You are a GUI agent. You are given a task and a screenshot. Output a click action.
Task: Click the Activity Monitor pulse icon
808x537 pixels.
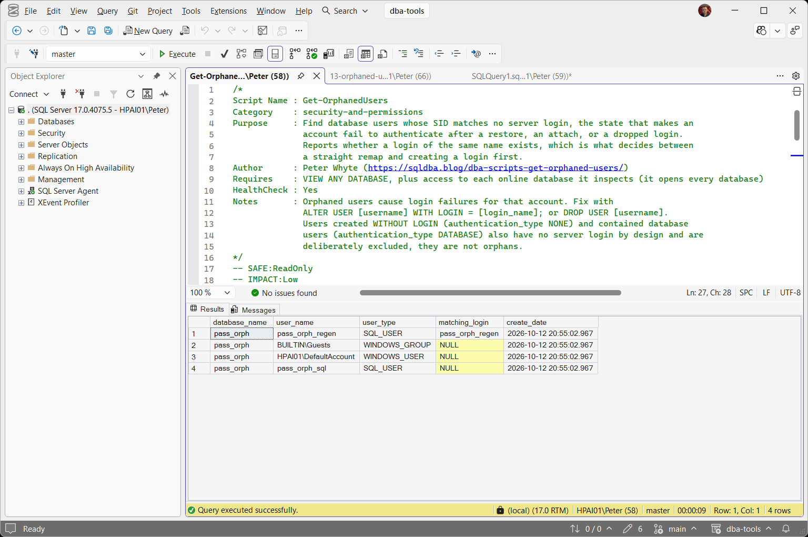tap(165, 94)
